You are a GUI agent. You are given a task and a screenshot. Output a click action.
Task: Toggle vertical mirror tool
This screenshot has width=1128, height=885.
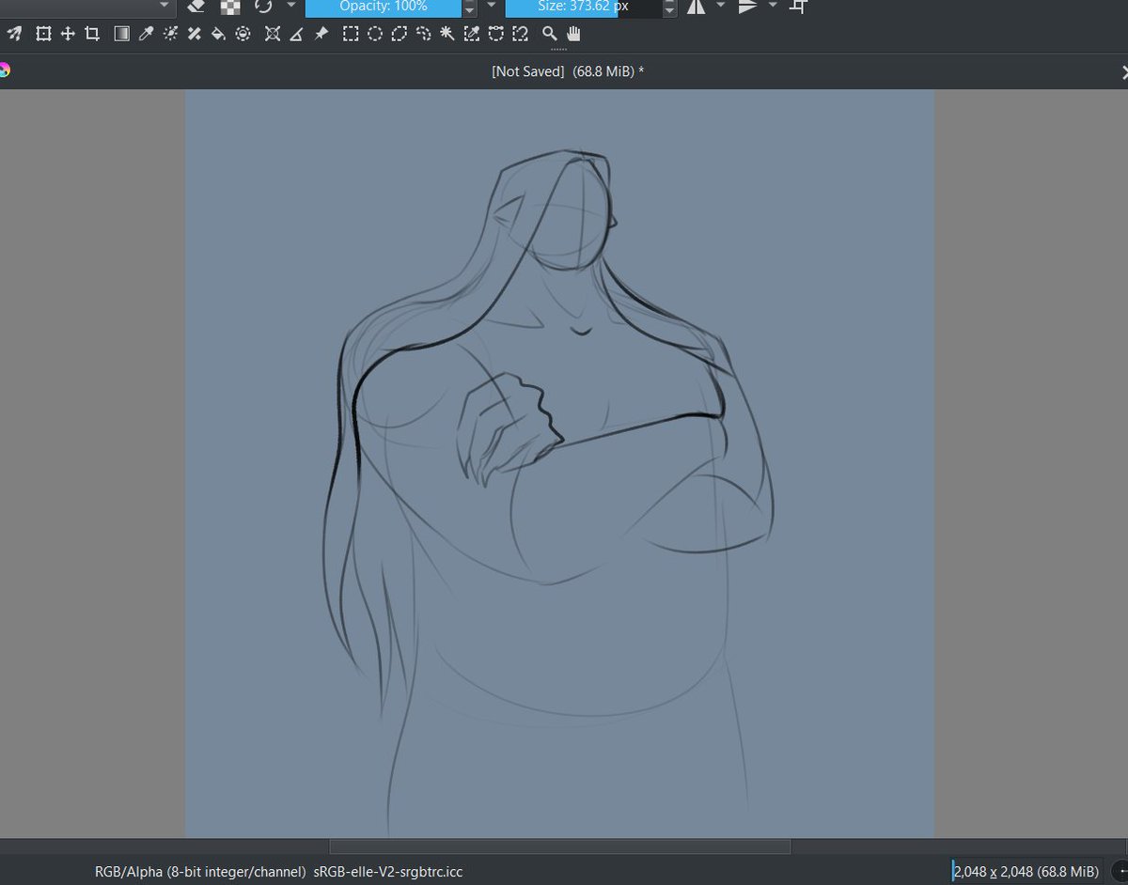[747, 7]
